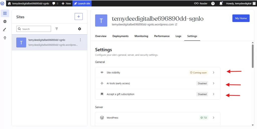Click the Launch site button
The width and height of the screenshot is (257, 129).
coord(82,4)
